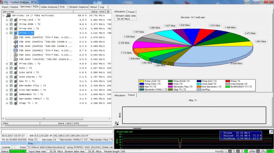Screen dimensions: 274x153
Task: Click the zoom-out magnifier below the Trend graph
Action: coord(116,123)
